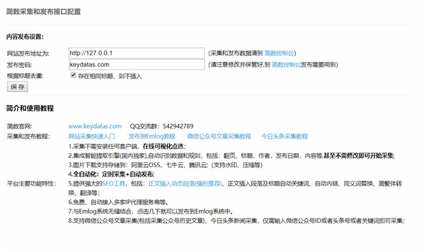Image resolution: width=427 pixels, height=252 pixels.
Task: Open 简数控制台 link in password note
Action: (287, 64)
